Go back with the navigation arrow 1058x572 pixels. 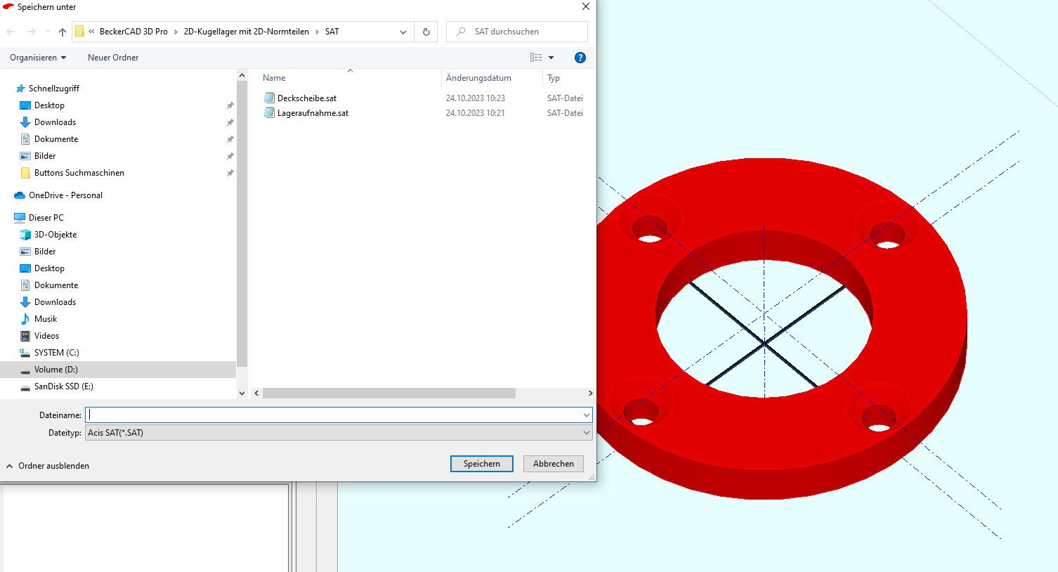point(11,32)
